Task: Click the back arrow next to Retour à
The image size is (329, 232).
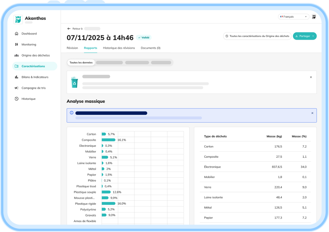Action: point(69,29)
